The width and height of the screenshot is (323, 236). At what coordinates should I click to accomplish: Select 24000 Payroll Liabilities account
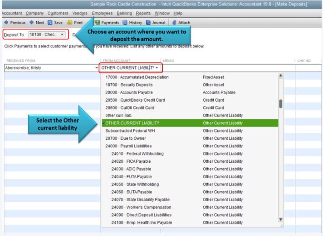[190, 146]
